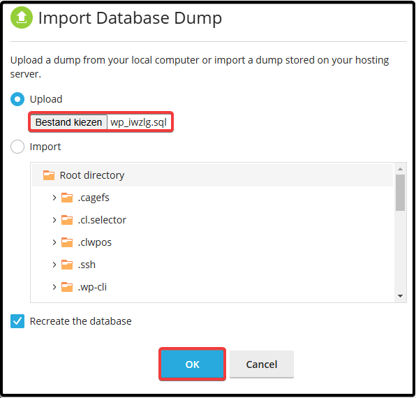Click the .cagefs folder icon
The width and height of the screenshot is (416, 398).
[67, 198]
